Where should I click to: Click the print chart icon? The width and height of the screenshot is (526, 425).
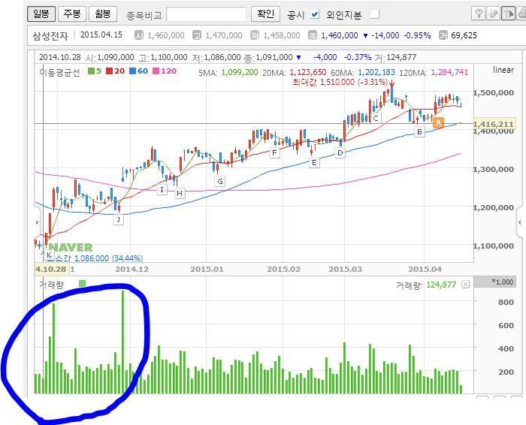tap(521, 14)
